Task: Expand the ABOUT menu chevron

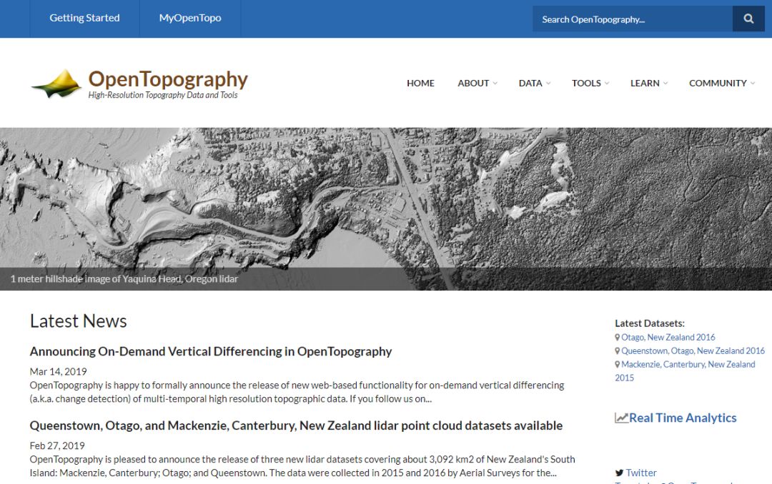Action: point(495,83)
